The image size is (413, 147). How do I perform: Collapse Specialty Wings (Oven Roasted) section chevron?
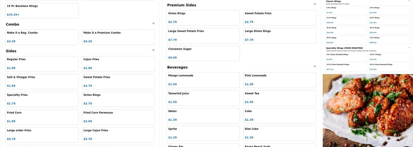[409, 48]
